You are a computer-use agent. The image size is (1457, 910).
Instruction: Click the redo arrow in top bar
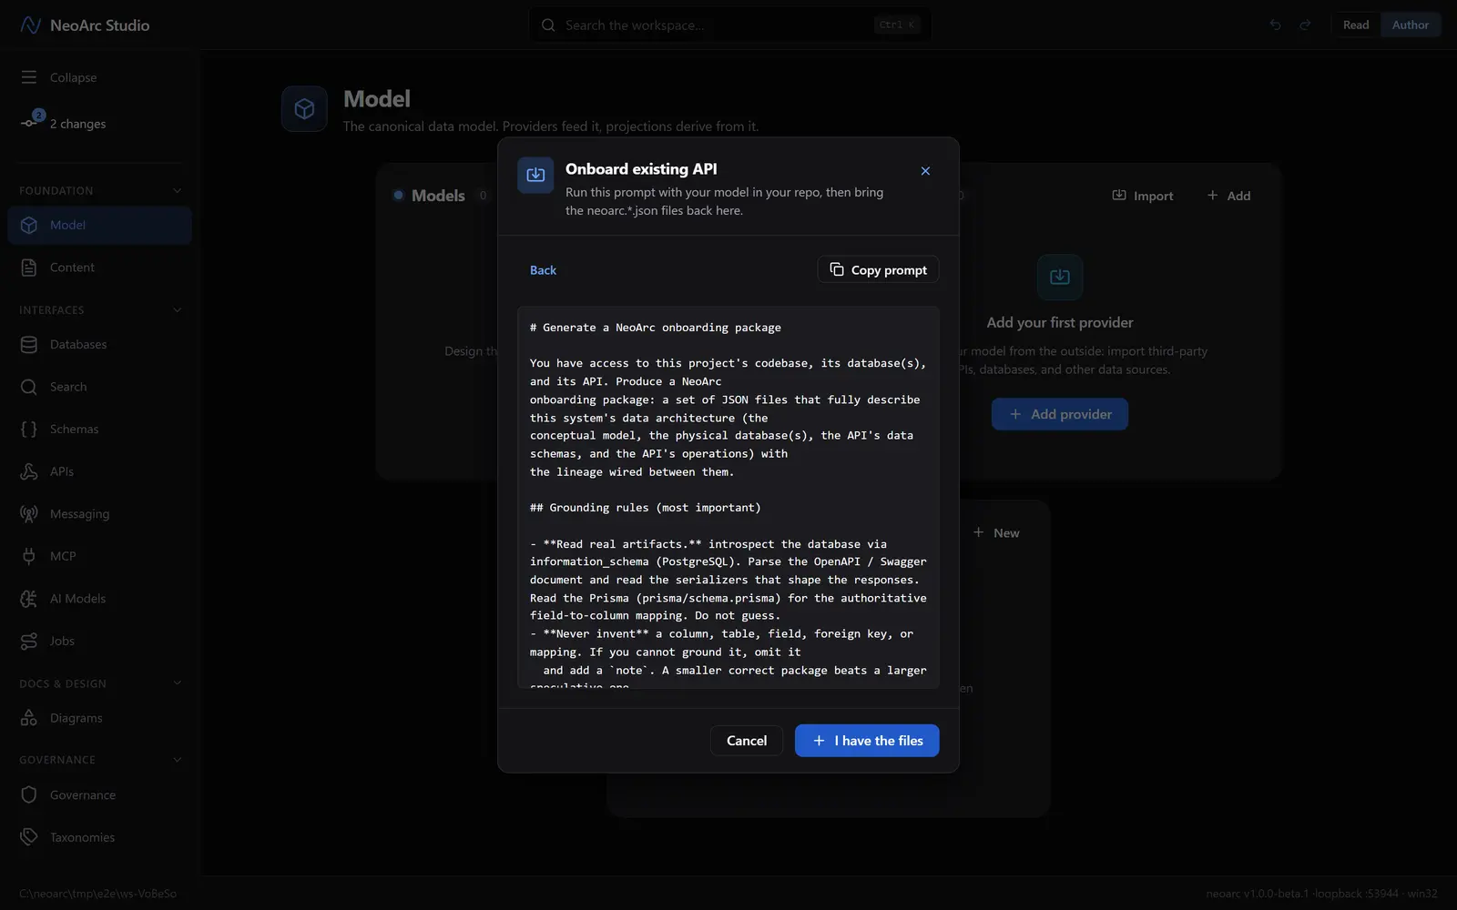(x=1305, y=25)
